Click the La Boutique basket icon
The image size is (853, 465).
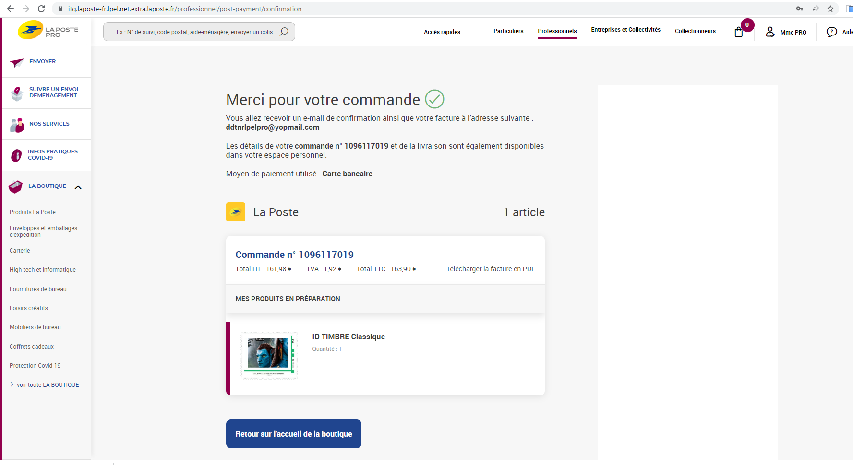pyautogui.click(x=15, y=187)
